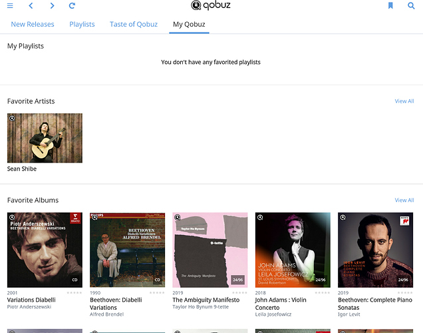This screenshot has height=333, width=423.
Task: Click the Sean Shibe artist name
Action: coord(22,168)
